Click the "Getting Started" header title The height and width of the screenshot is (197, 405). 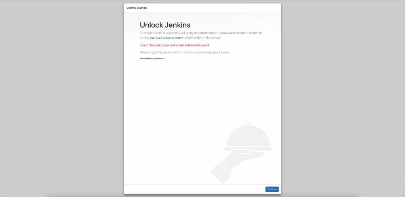coord(136,8)
